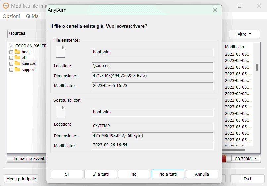Expand the boot folder node
267x186 pixels.
click(11, 52)
